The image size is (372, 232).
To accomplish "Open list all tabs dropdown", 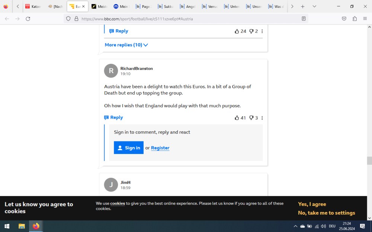I will coord(314,6).
